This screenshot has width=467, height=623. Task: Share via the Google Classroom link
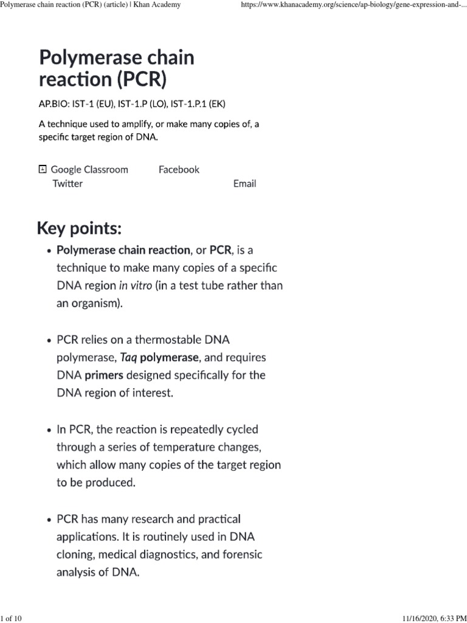89,170
